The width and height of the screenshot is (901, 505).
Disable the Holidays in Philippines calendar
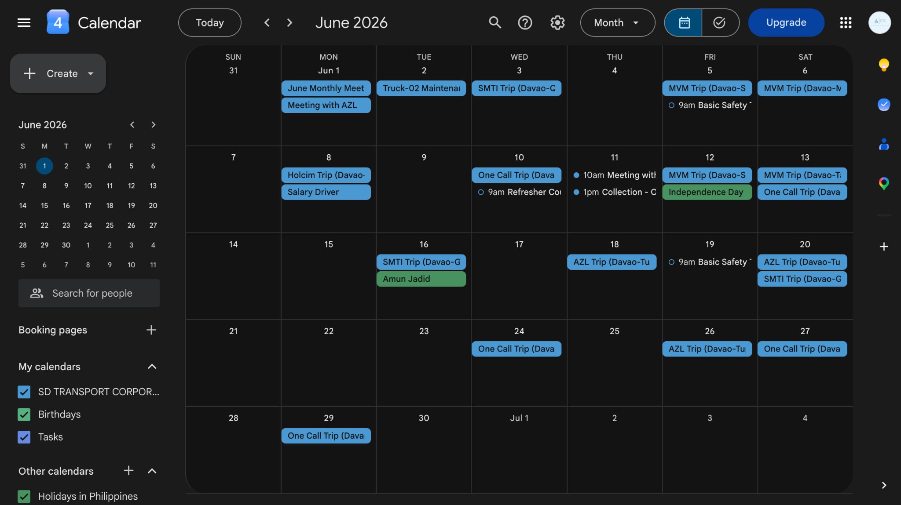point(24,496)
